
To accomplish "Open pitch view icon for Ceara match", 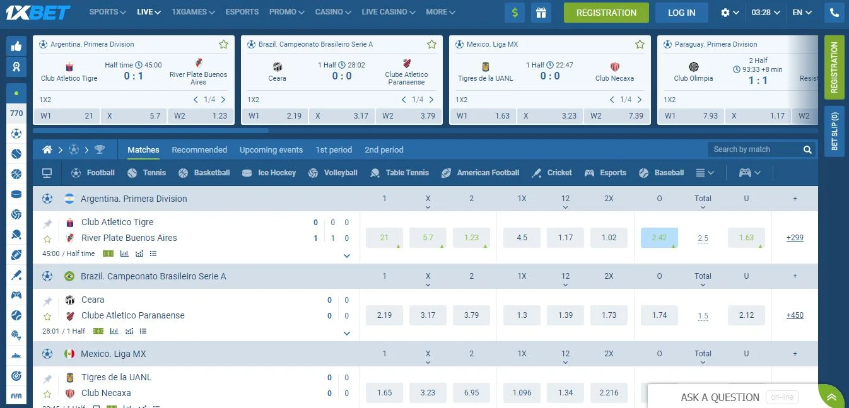I will click(x=98, y=331).
